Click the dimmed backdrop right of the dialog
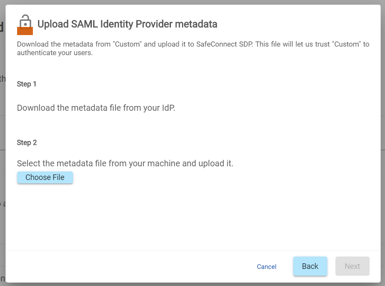 [383, 128]
